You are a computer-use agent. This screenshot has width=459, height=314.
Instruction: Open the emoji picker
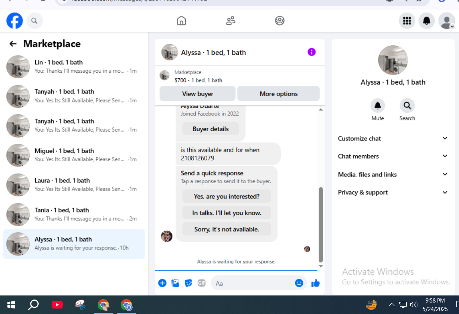click(299, 283)
